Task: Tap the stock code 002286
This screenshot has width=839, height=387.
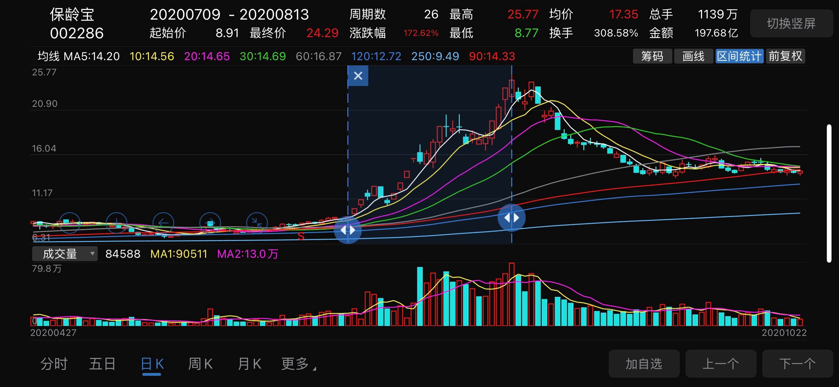Action: 77,33
